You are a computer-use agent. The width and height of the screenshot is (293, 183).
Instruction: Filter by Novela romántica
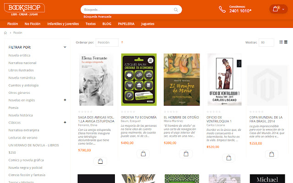tap(22, 78)
